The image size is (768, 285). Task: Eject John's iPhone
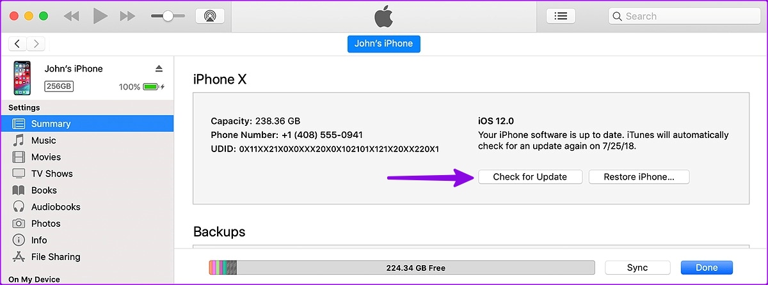click(159, 68)
